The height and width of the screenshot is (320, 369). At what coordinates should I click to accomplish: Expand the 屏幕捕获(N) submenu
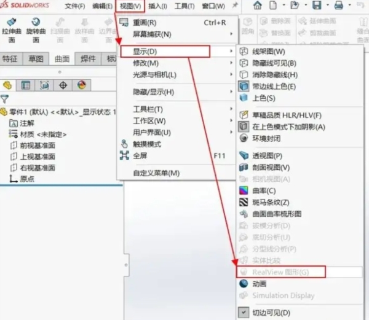coord(177,34)
